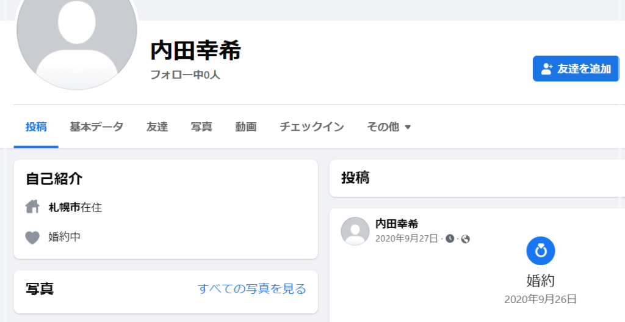
Task: Click the add friend icon in 友達を追加 button
Action: click(547, 68)
